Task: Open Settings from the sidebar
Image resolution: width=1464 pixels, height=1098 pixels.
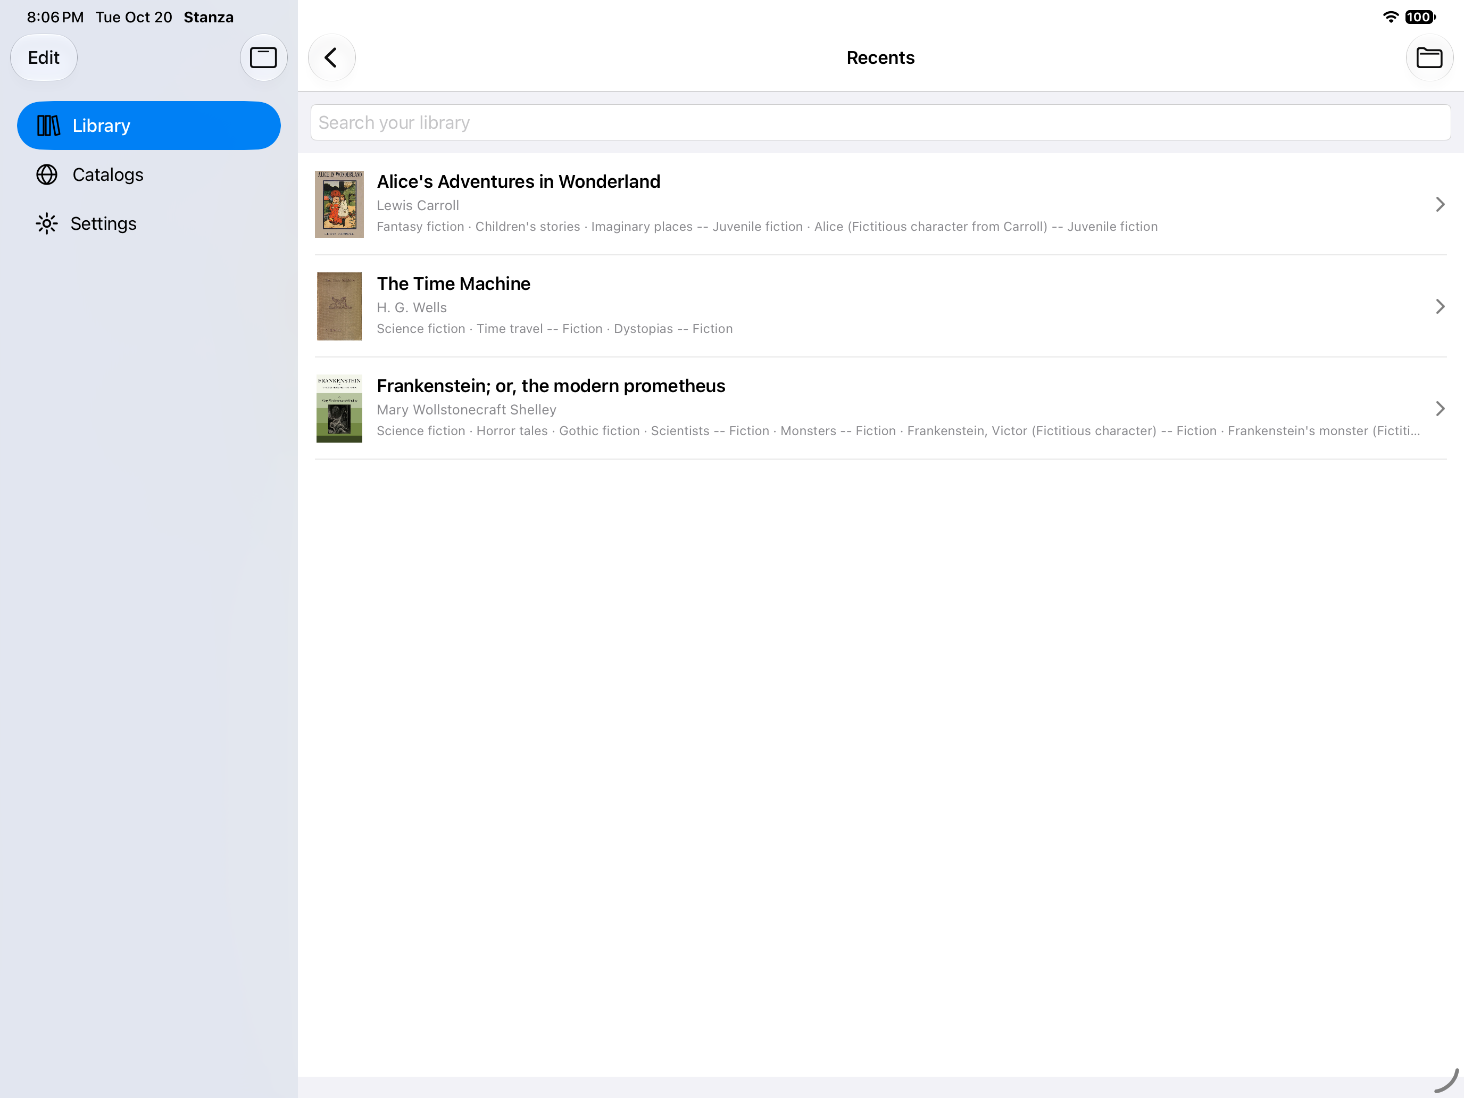Action: pos(149,224)
